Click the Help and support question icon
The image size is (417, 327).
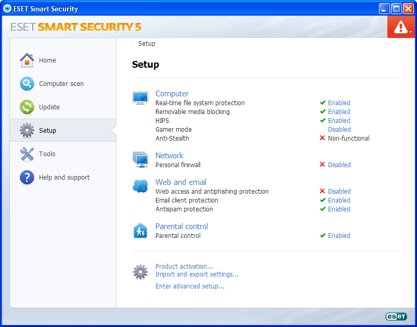(27, 178)
